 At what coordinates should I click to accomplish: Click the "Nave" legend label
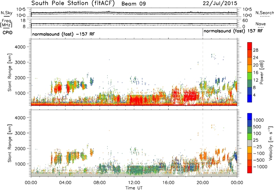[261, 24]
